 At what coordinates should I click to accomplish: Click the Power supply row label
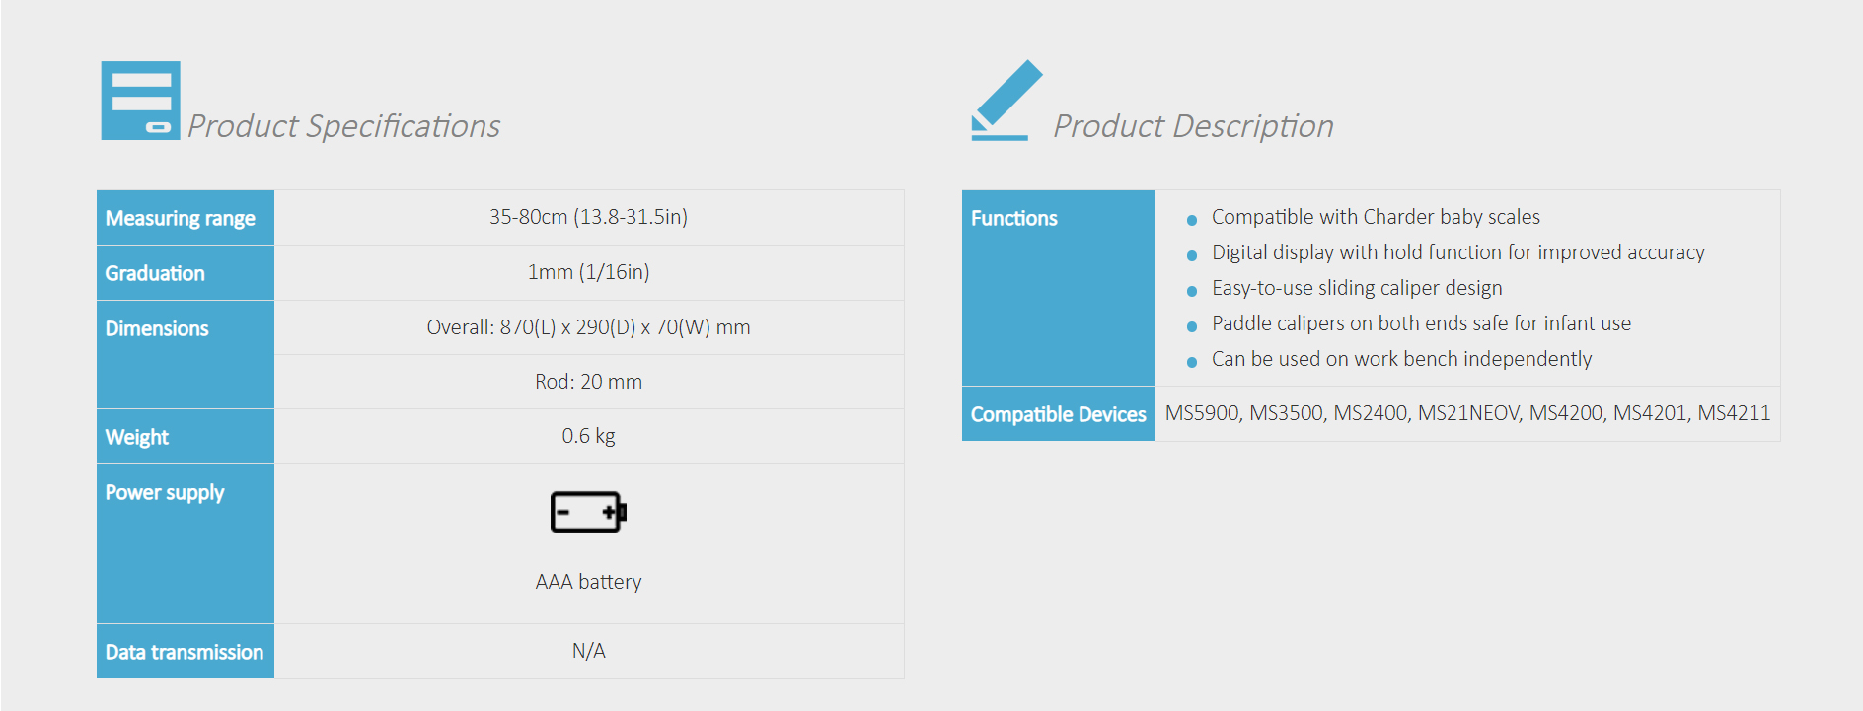coord(165,492)
